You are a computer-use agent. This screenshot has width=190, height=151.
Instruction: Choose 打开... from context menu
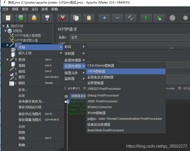click(x=40, y=90)
